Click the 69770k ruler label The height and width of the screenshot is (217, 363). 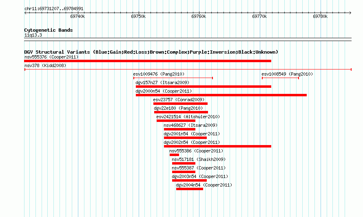[x=259, y=16]
